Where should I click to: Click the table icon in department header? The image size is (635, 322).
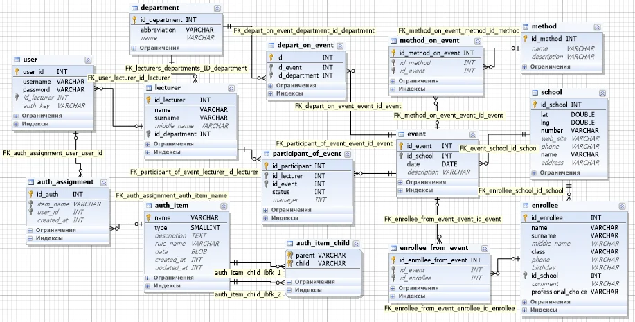click(x=134, y=8)
